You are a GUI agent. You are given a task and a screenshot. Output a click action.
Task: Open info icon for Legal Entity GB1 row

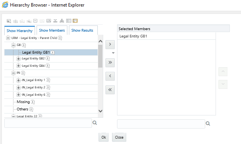53,53
